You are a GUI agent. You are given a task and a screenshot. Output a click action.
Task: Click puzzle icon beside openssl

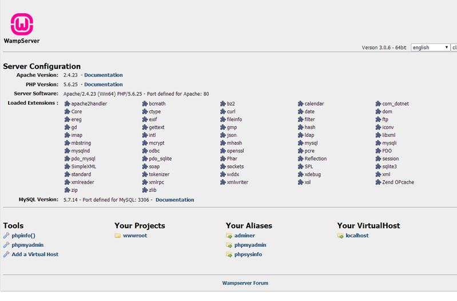tap(223, 151)
